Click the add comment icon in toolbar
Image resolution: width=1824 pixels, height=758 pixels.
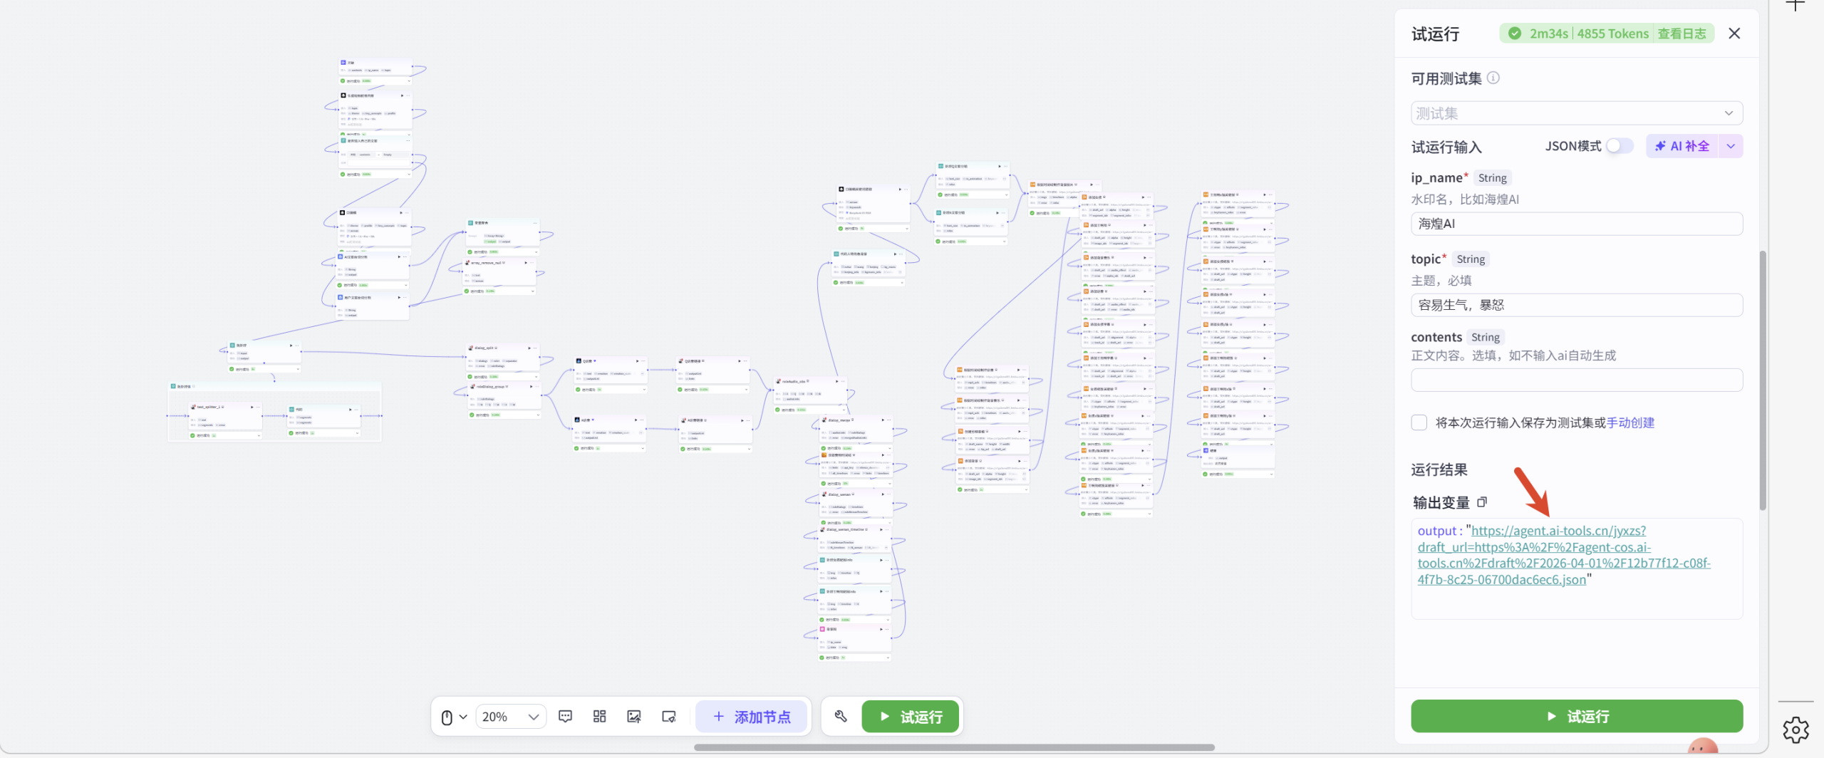[x=565, y=716]
